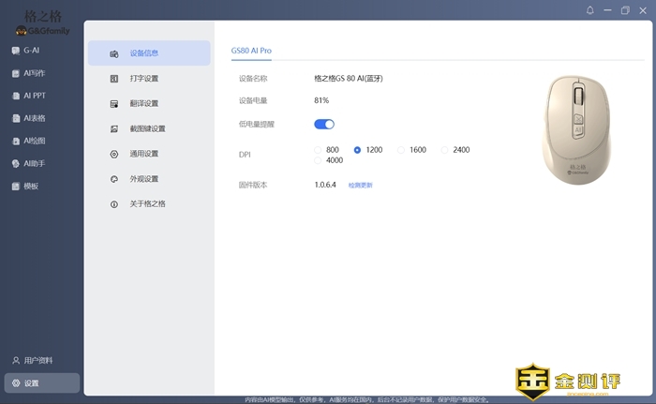Toggle the 低电量提醒 low battery switch
The height and width of the screenshot is (404, 656).
[324, 124]
